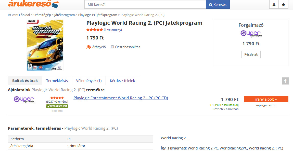Open favorites star icon in header
This screenshot has height=151, width=293.
pyautogui.click(x=284, y=5)
